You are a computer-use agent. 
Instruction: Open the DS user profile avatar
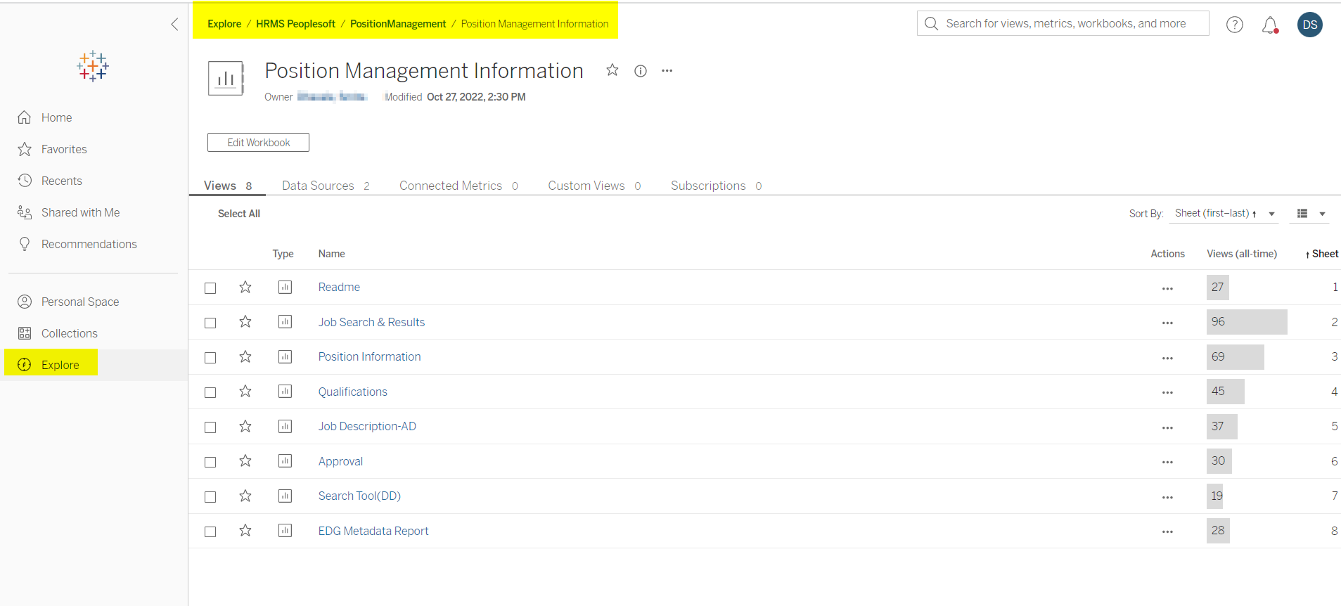(x=1309, y=25)
